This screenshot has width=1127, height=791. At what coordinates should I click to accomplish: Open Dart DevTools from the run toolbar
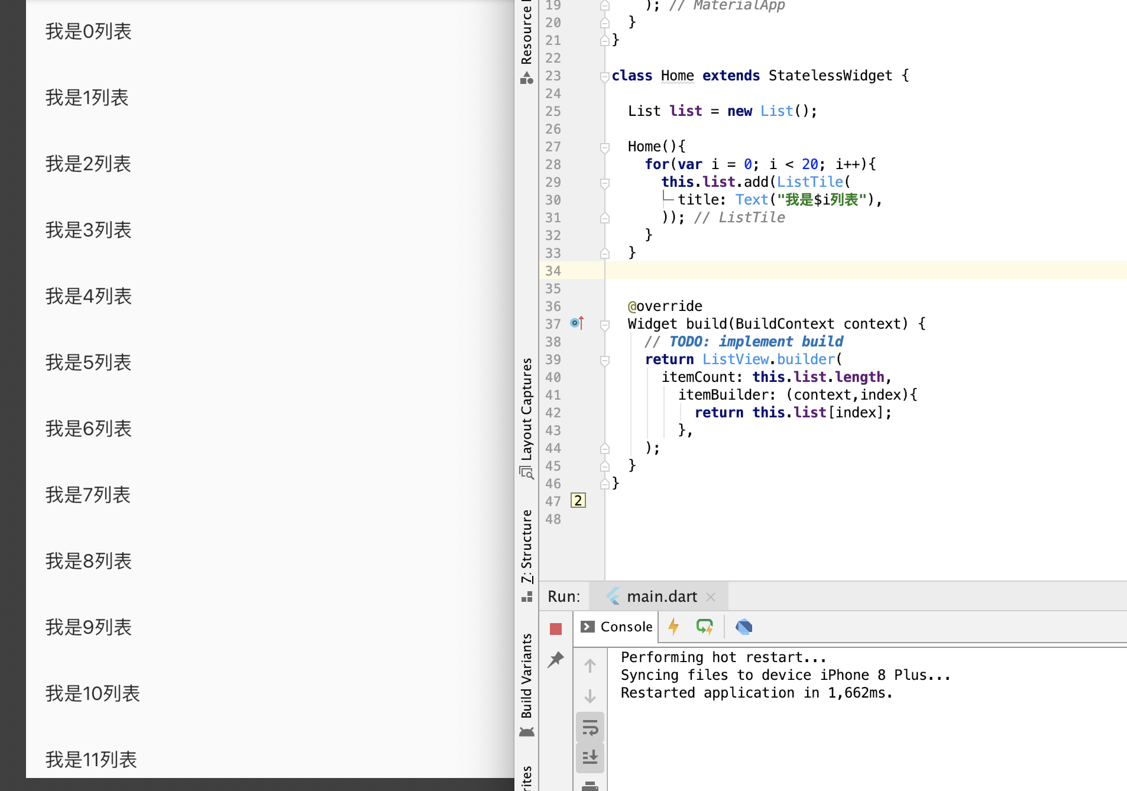(x=744, y=627)
